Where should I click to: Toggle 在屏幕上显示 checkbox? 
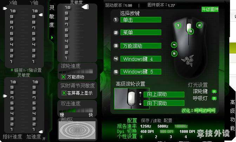pyautogui.click(x=64, y=93)
